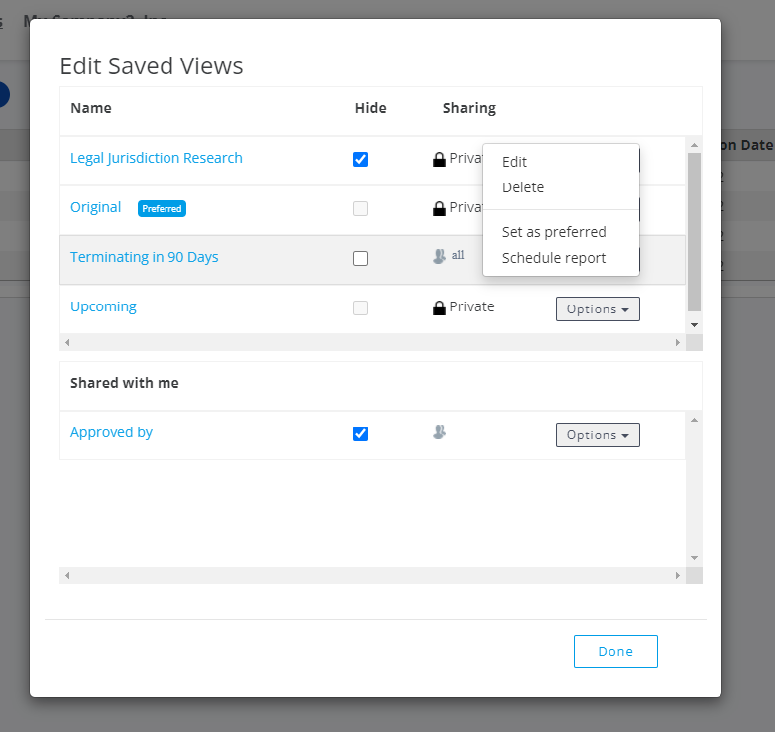Click the Preferred badge next to Original
The width and height of the screenshot is (775, 732).
162,208
